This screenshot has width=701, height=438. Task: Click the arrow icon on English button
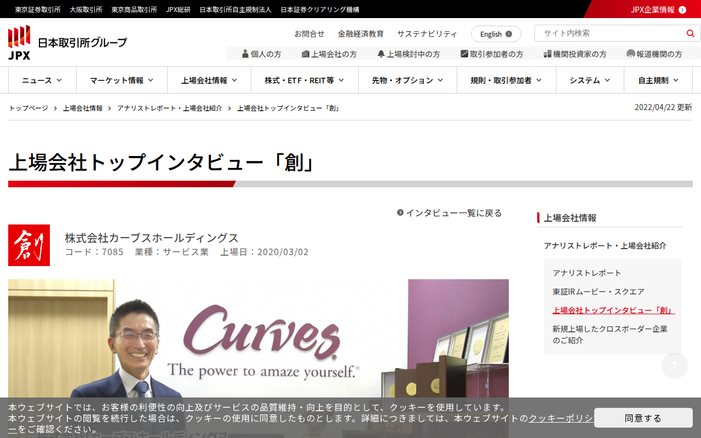(x=509, y=34)
